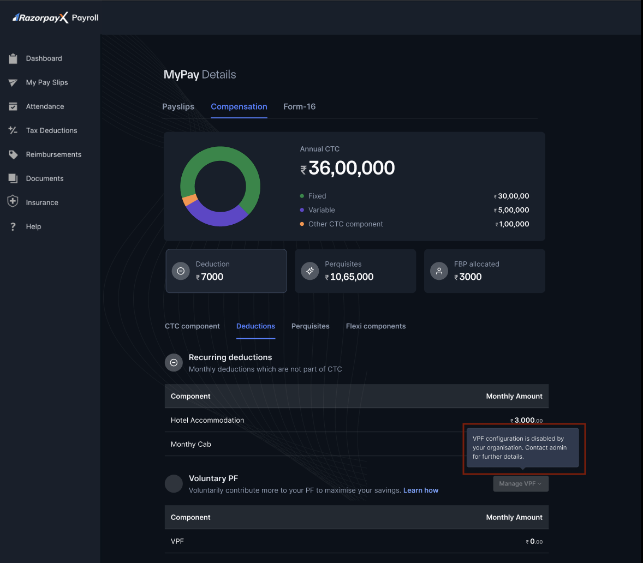Viewport: 643px width, 563px height.
Task: Click the Insurance shield icon
Action: coord(13,202)
